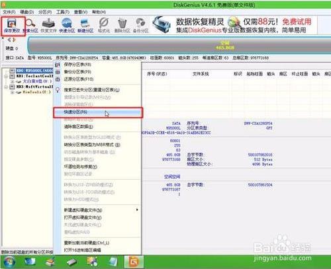
Task: Open the 文件(F) menu
Action: coord(9,12)
